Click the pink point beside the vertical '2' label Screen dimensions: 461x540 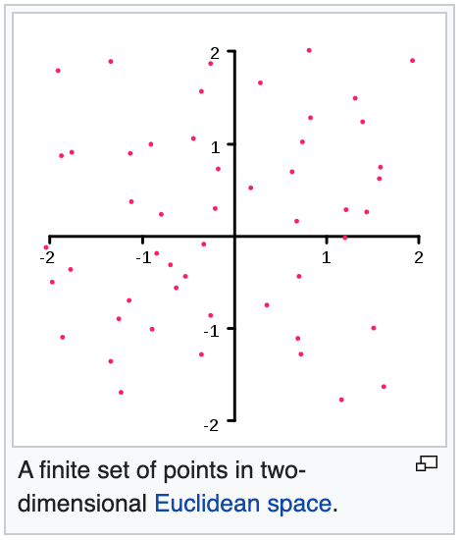coord(211,64)
